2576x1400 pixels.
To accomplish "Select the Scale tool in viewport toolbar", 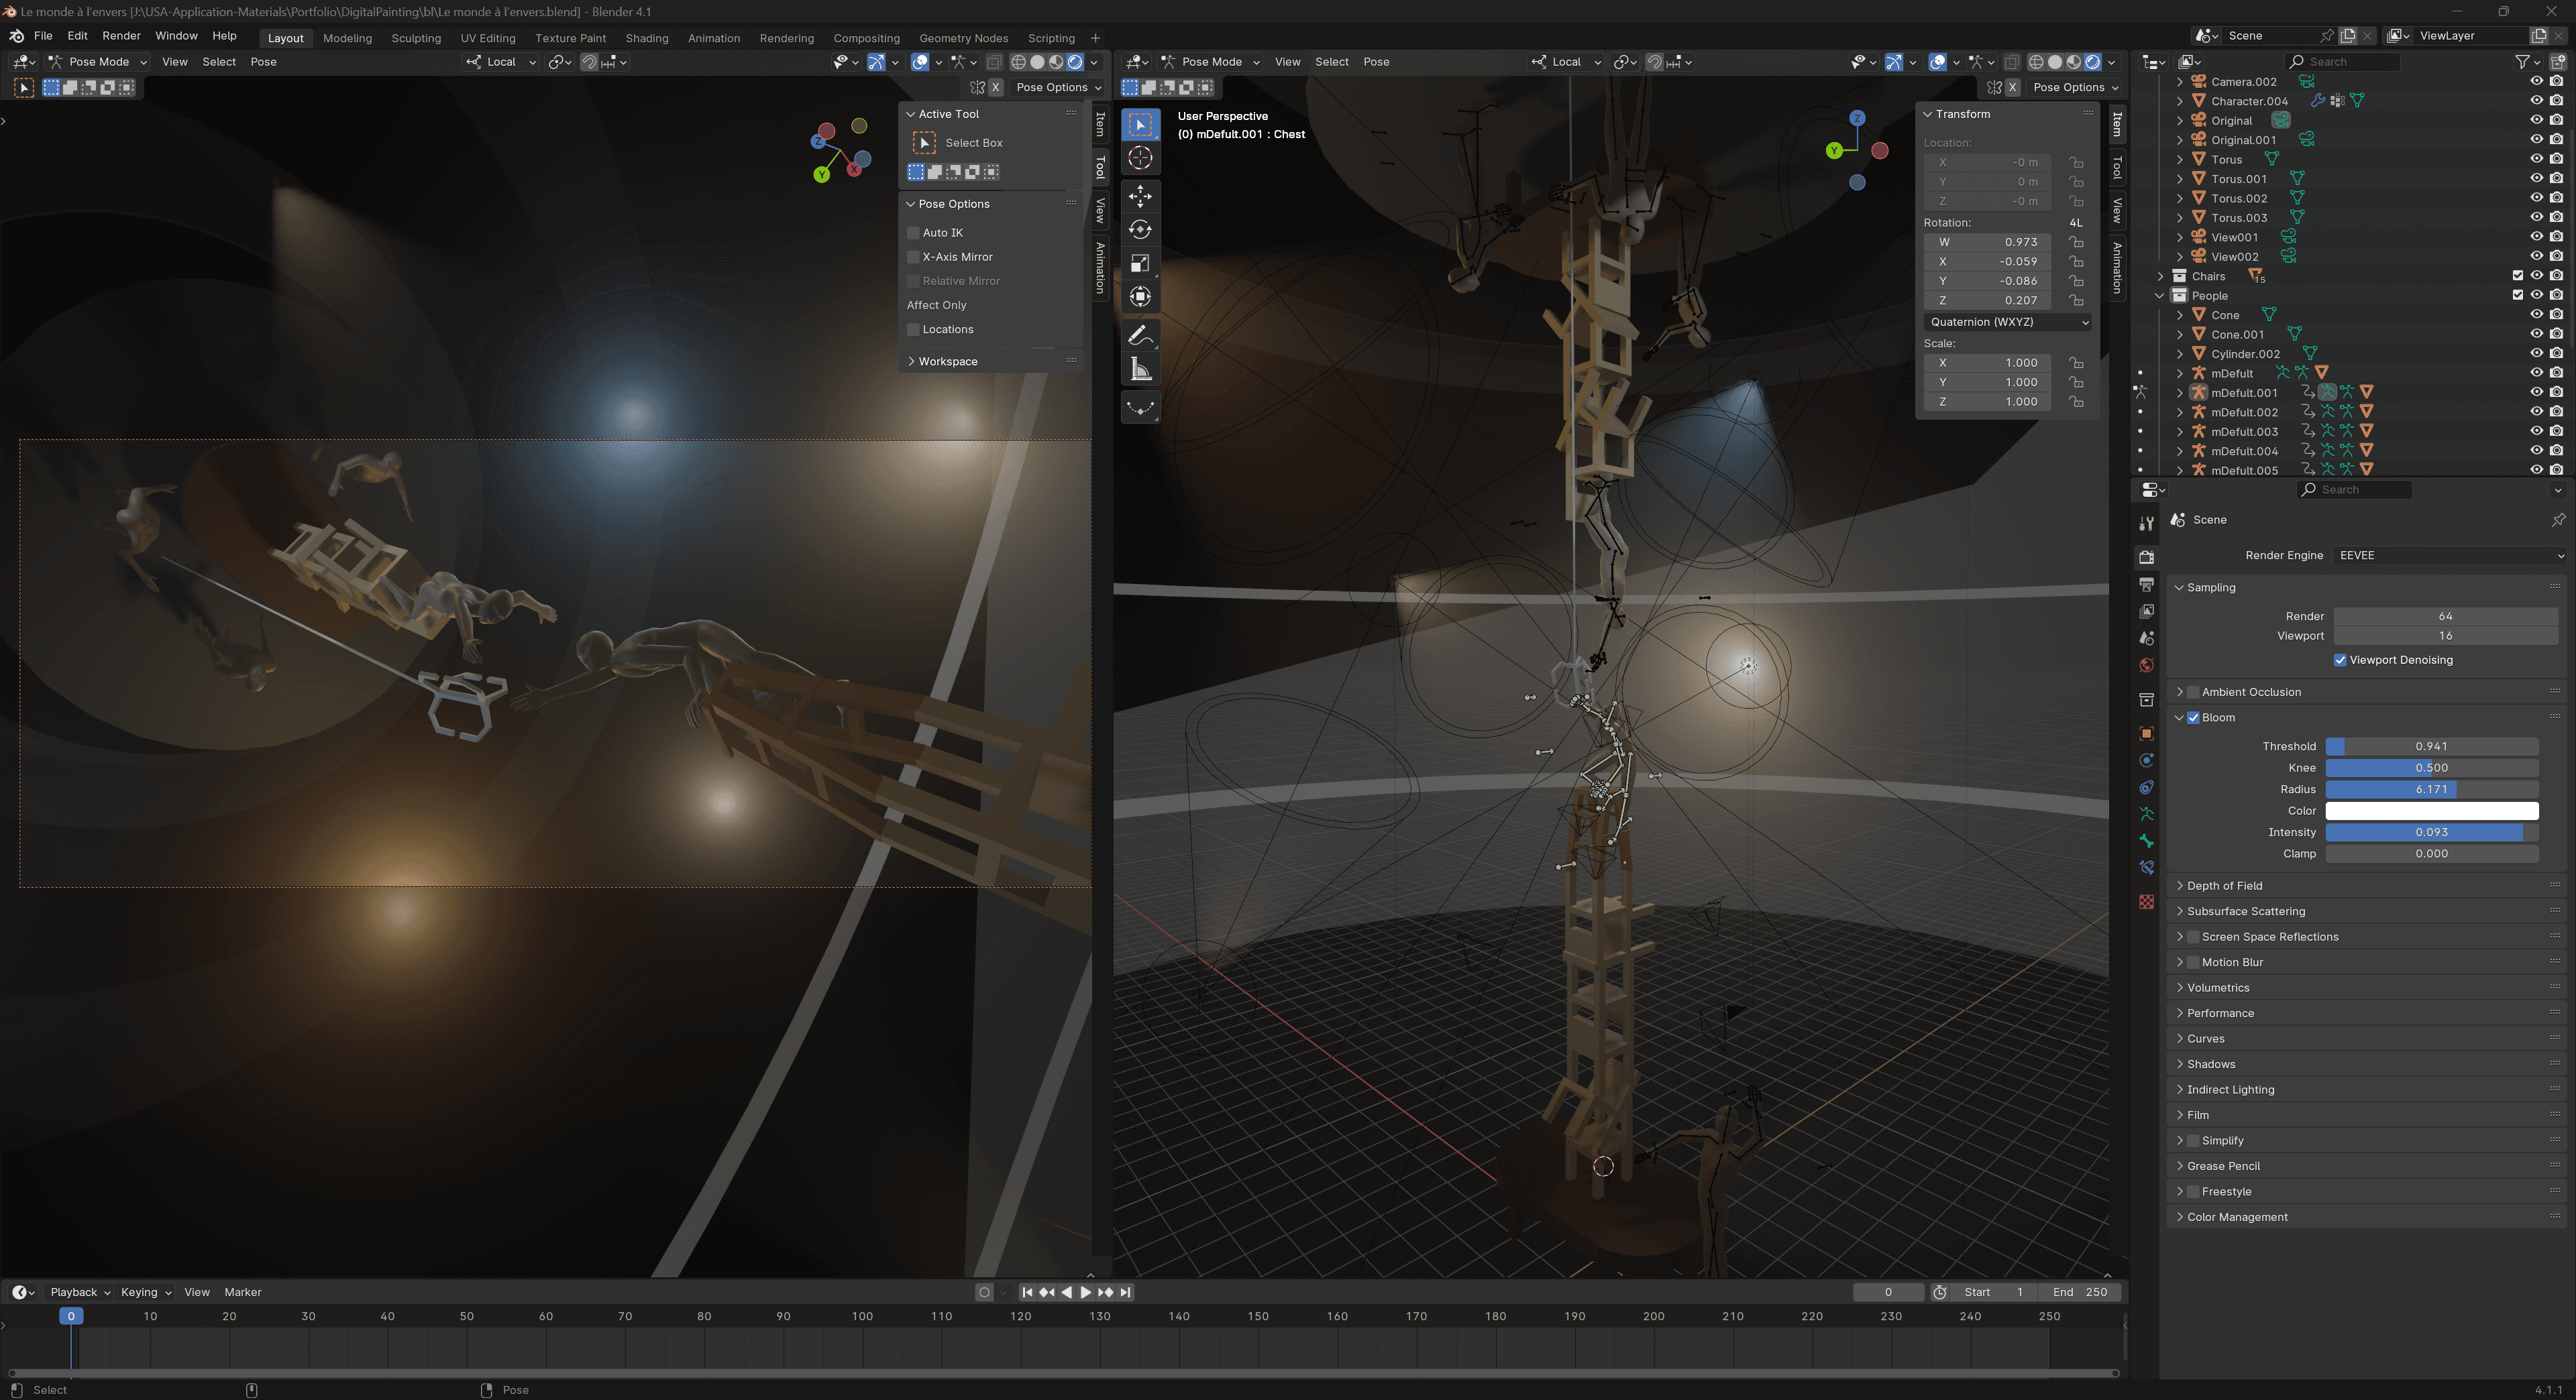I will pos(1140,263).
